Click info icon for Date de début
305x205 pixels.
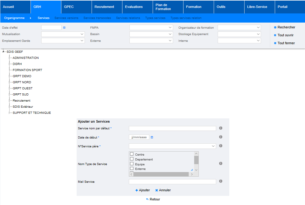pyautogui.click(x=221, y=137)
